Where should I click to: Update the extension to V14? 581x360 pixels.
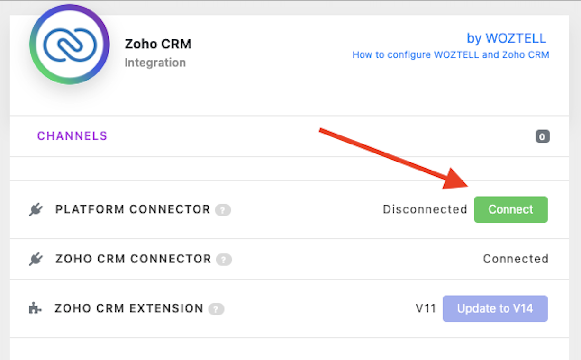click(x=495, y=308)
